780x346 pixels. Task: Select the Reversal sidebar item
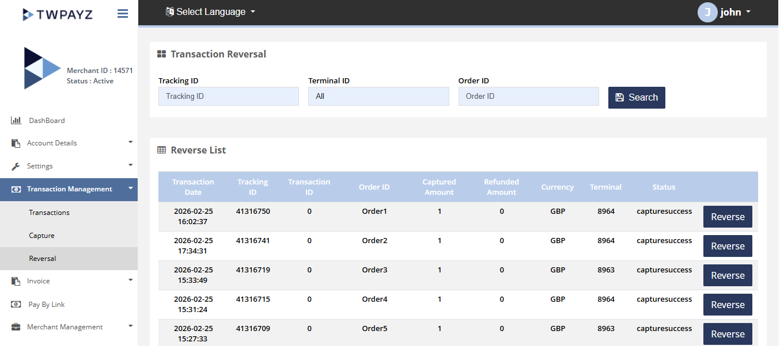[x=43, y=259]
